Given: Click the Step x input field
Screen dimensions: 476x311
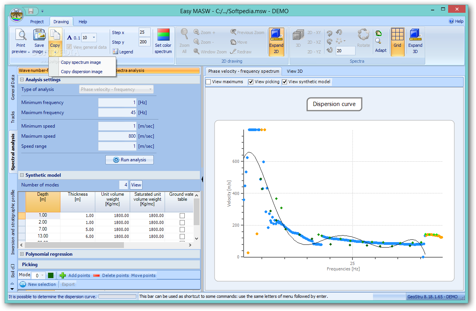Looking at the screenshot, I should (144, 32).
